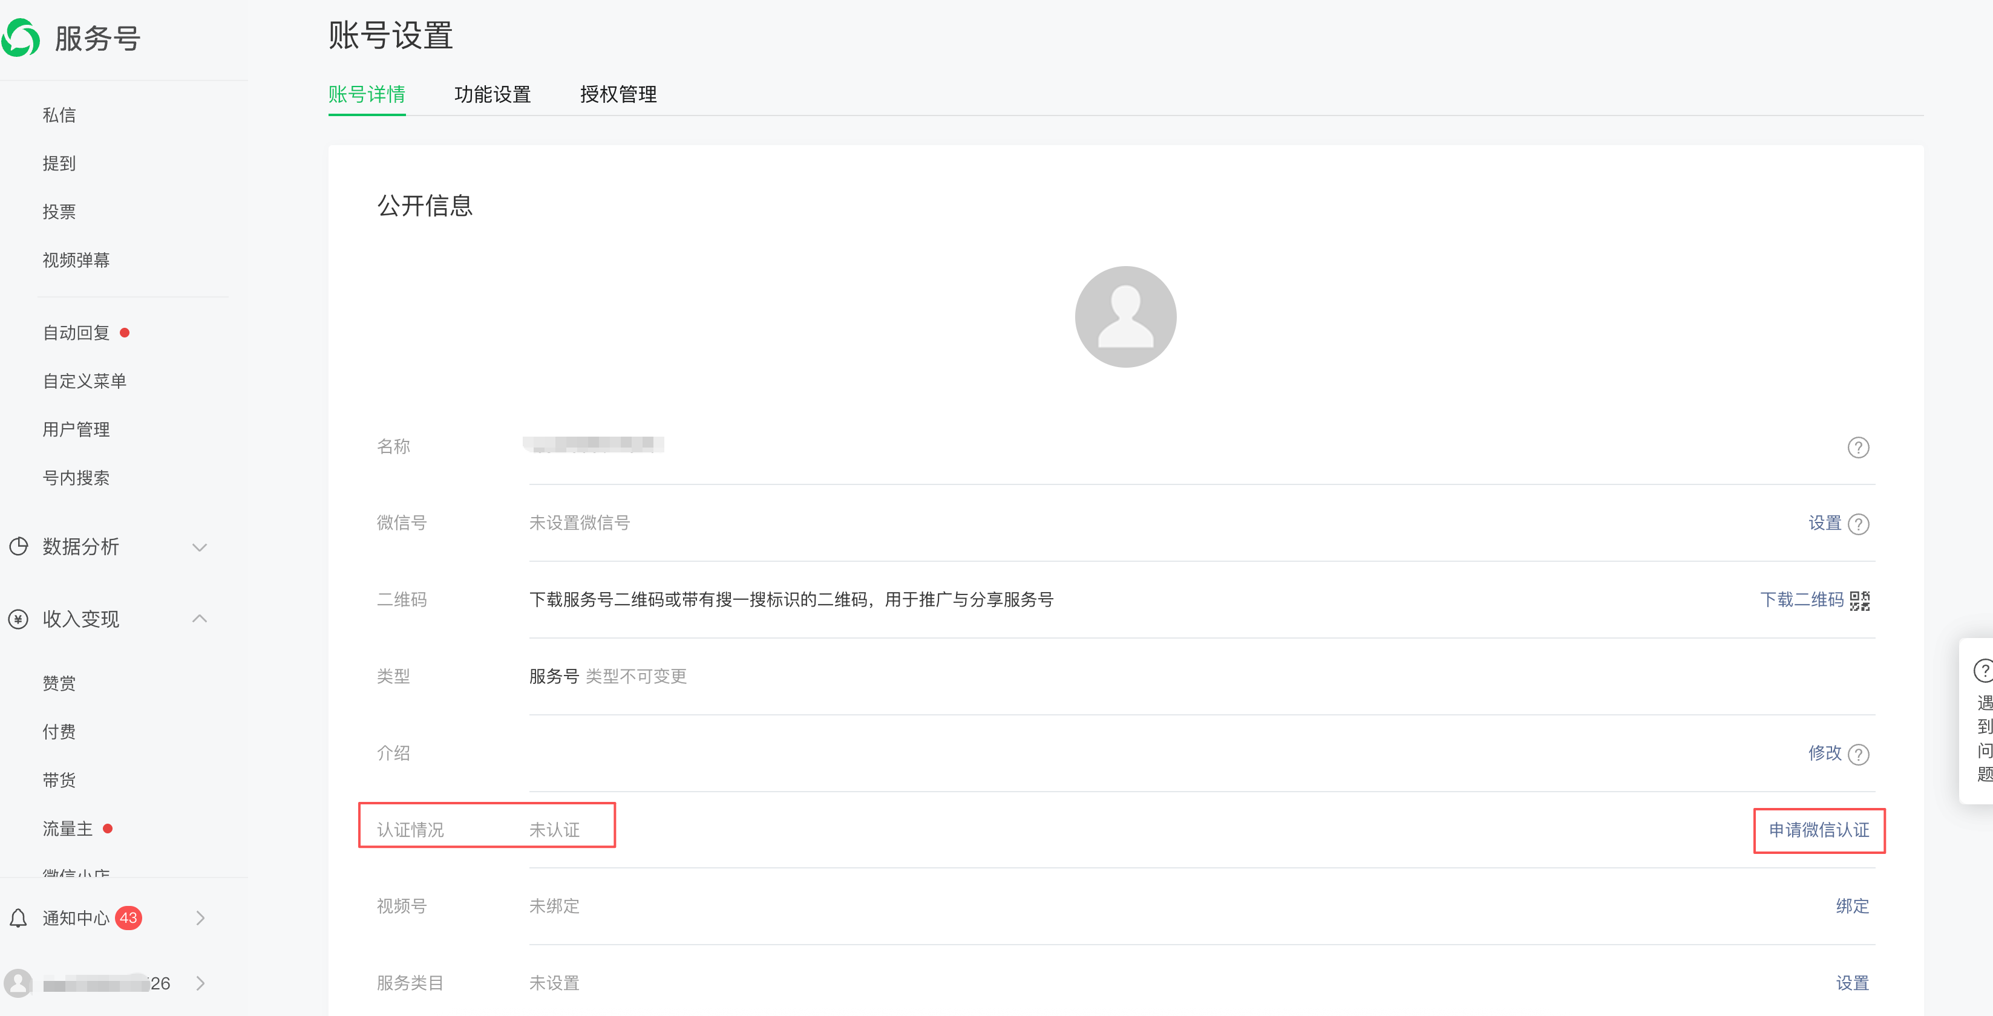
Task: Open 自定义菜单 in the sidebar
Action: [84, 381]
